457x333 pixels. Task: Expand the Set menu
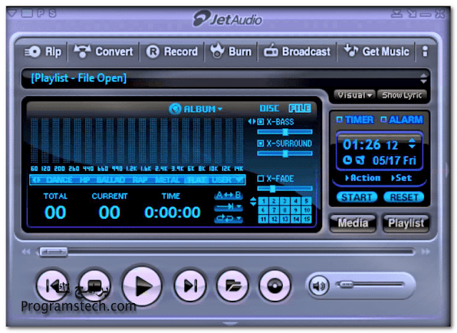[401, 178]
